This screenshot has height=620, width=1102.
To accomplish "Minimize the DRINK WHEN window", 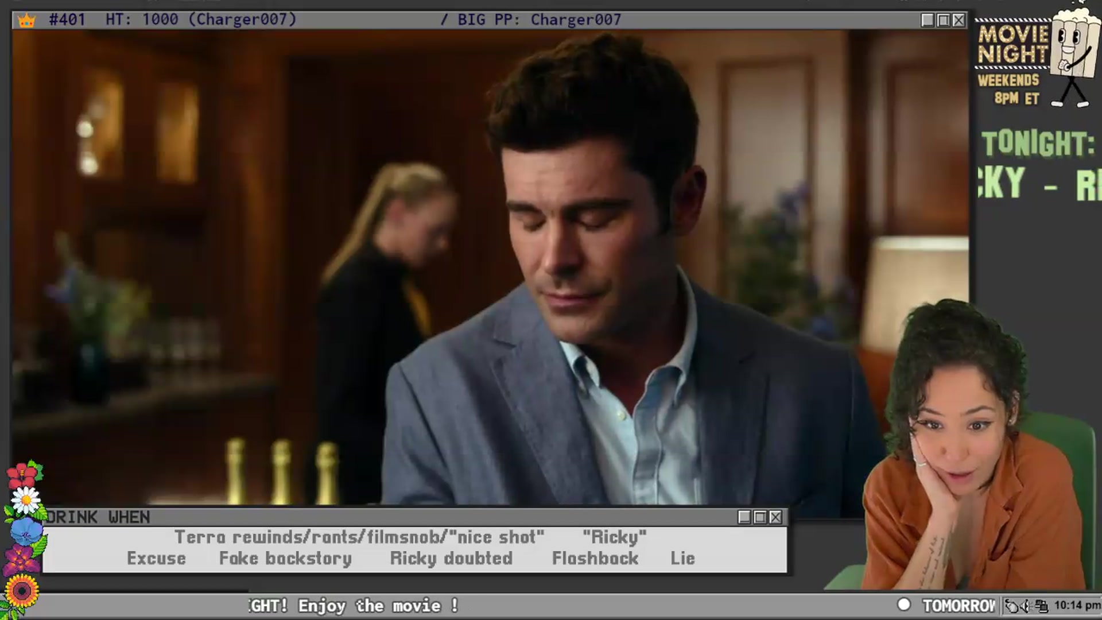I will [744, 517].
